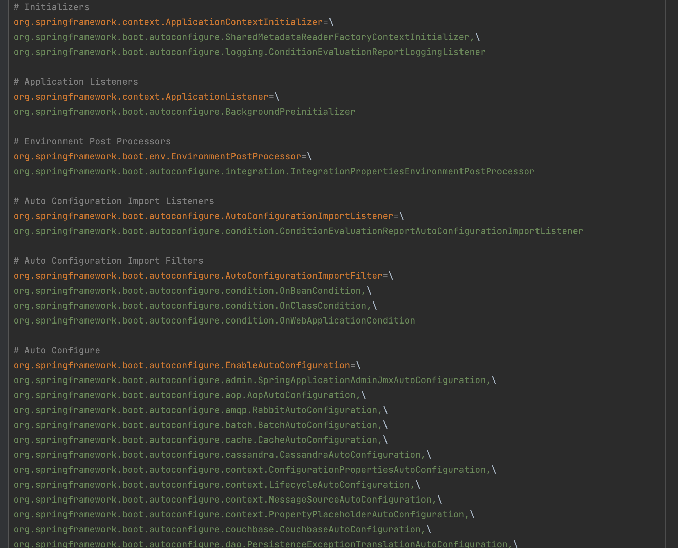Click SpringApplicationAdminJmxAutoConfiguration class name

click(x=372, y=380)
